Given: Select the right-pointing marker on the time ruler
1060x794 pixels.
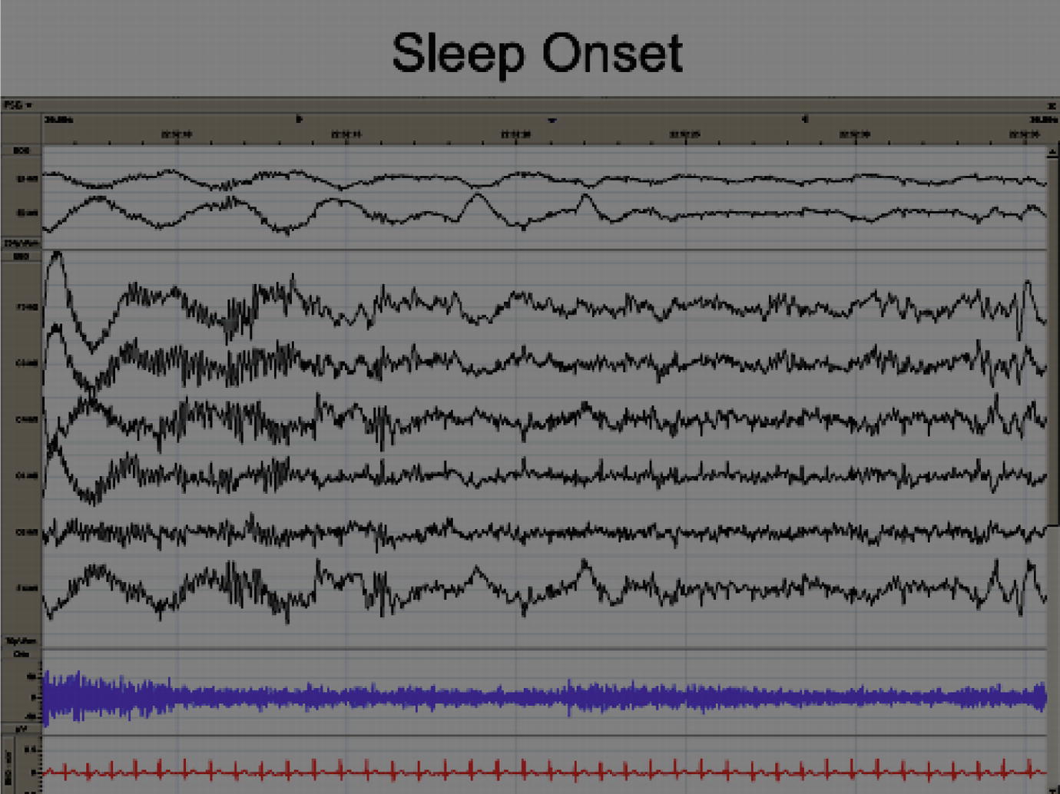Looking at the screenshot, I should click(299, 119).
